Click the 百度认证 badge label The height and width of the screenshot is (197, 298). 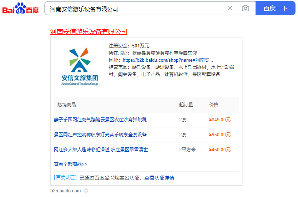[65, 177]
